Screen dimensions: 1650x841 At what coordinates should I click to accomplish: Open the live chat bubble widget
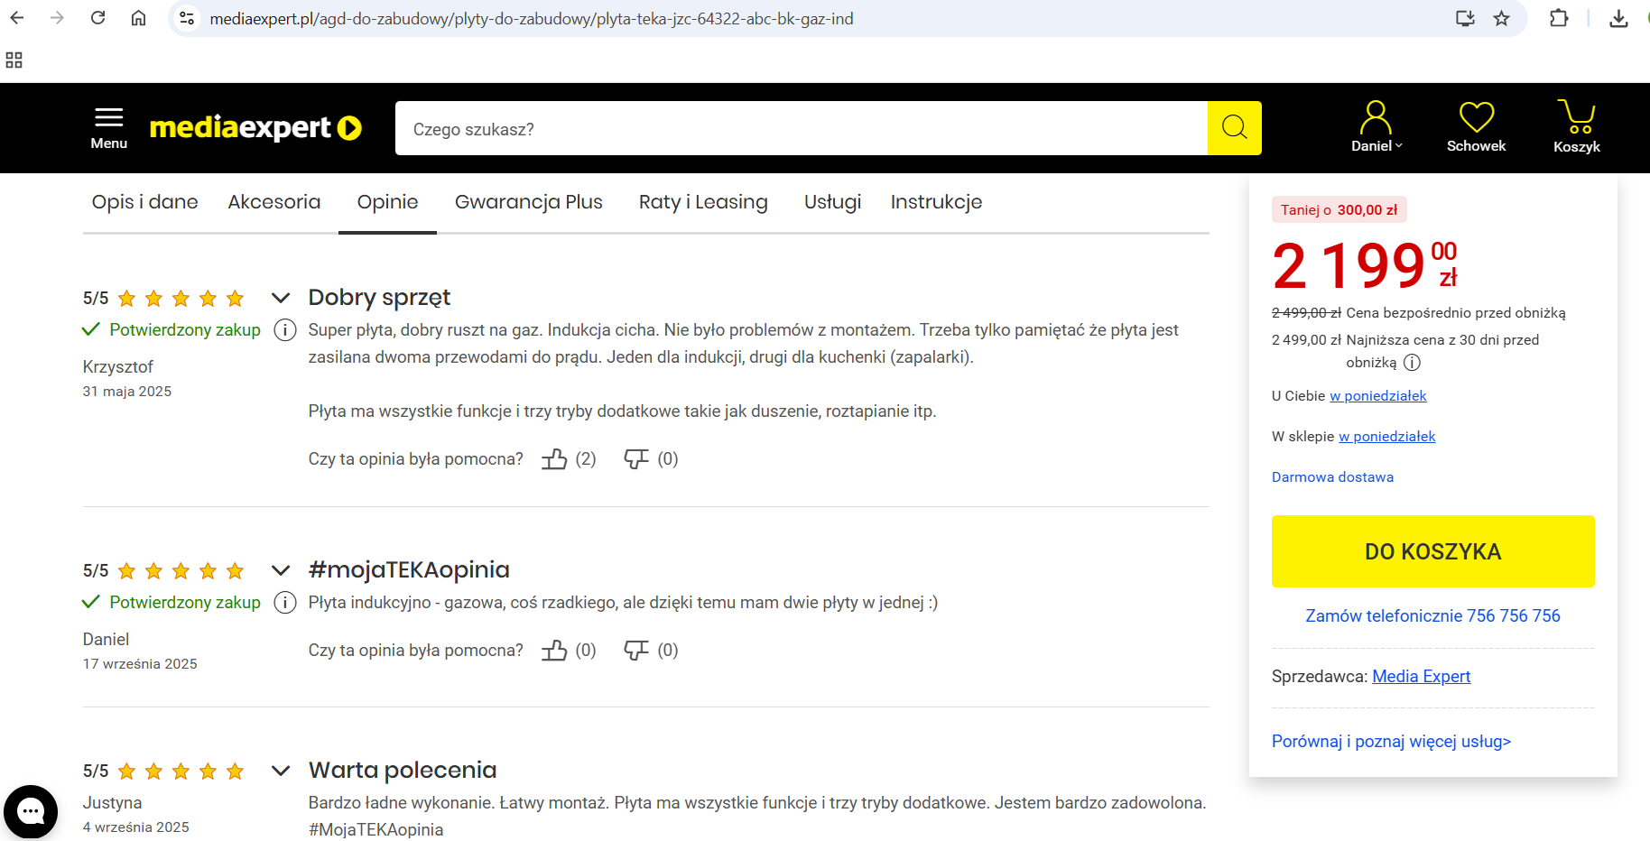31,811
